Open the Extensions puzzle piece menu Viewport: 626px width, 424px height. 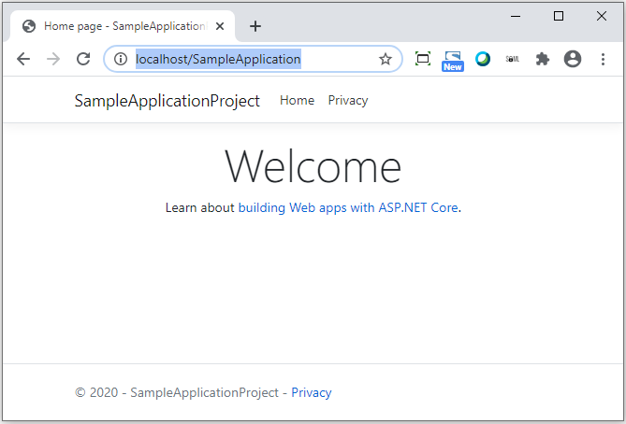[x=542, y=59]
